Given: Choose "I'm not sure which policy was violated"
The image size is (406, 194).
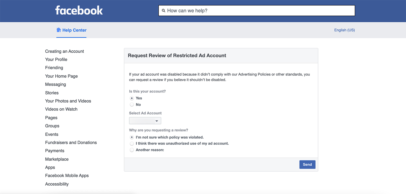Looking at the screenshot, I should 132,137.
